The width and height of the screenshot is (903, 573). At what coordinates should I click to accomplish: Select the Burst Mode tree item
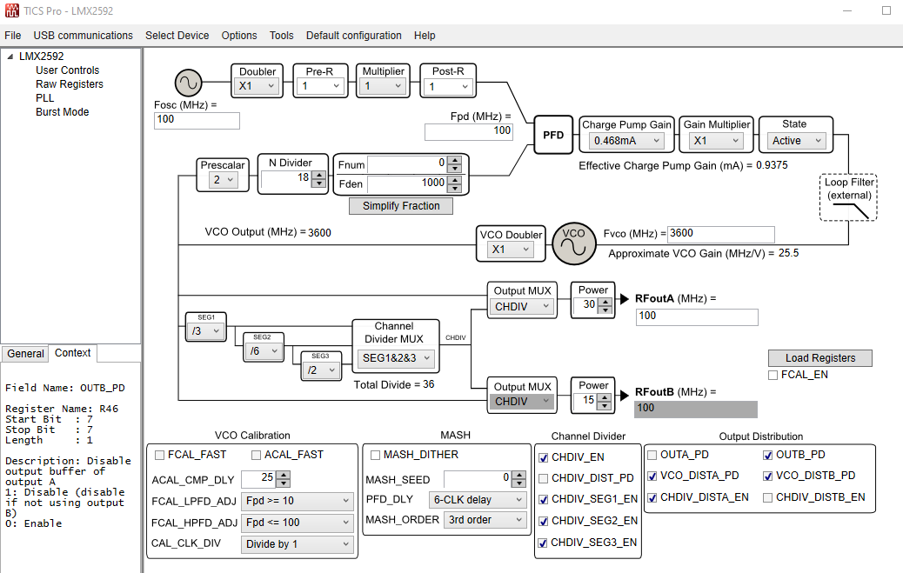tap(62, 111)
